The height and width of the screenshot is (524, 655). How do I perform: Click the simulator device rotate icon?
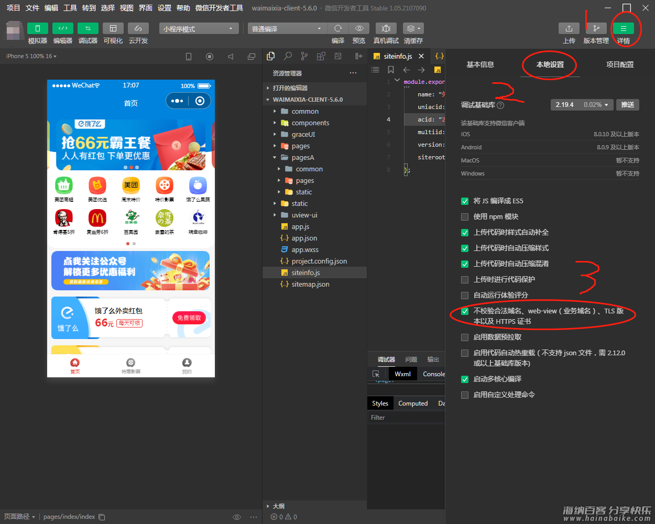(x=189, y=56)
